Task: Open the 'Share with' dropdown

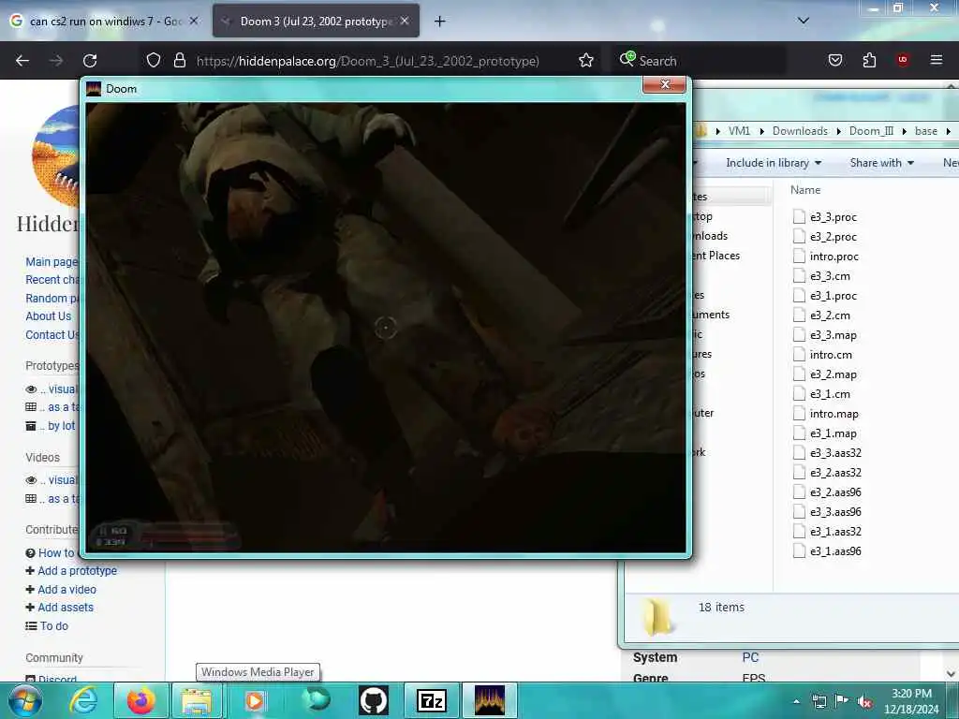Action: (881, 163)
